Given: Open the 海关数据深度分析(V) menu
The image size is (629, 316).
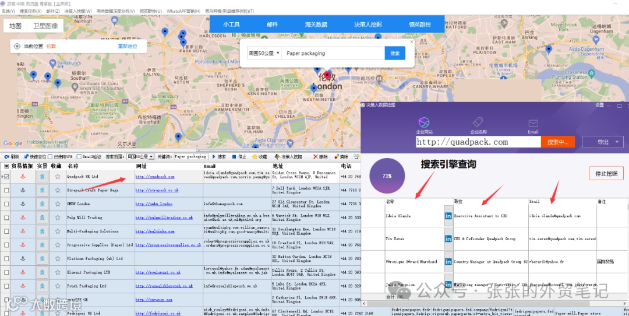Looking at the screenshot, I should click(x=115, y=11).
